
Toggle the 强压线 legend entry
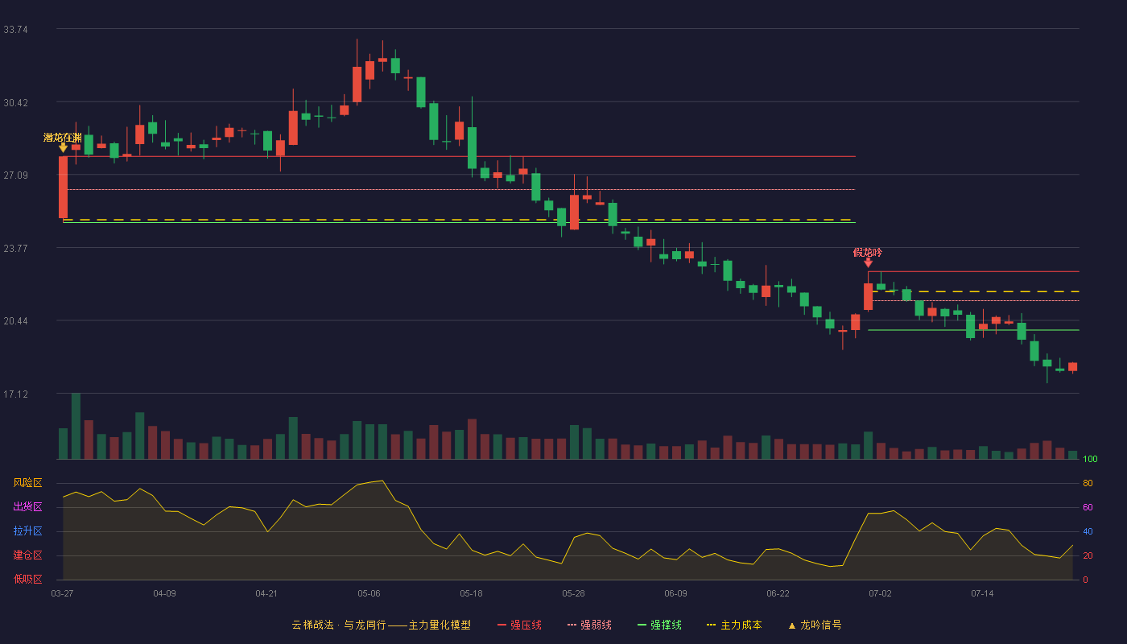point(519,625)
